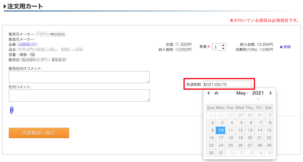Image resolution: width=303 pixels, height=162 pixels.
Task: Select May 5 in the calendar
Action: (240, 123)
